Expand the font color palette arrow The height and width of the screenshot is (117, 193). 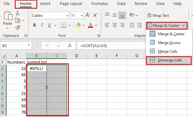point(96,25)
